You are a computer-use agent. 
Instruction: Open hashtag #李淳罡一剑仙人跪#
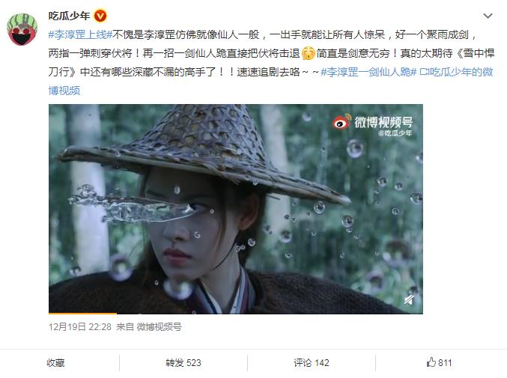[368, 72]
